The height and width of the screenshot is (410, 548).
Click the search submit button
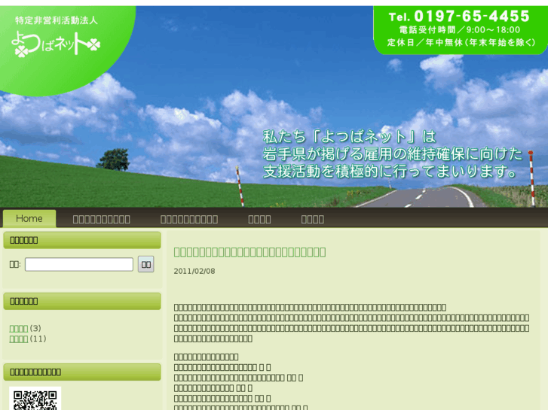146,265
